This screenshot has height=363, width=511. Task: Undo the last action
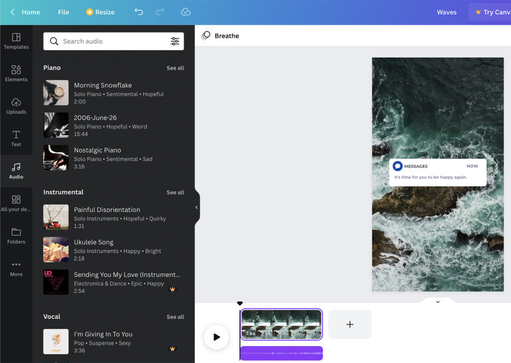tap(138, 12)
